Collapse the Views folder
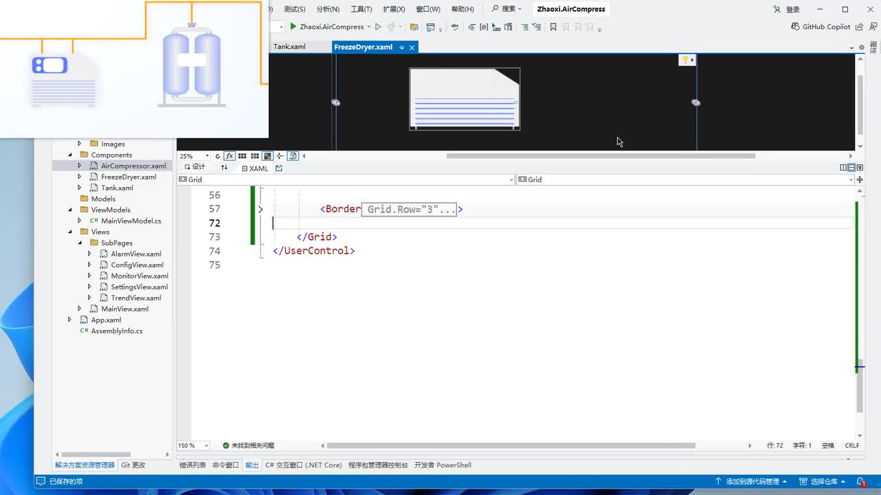The image size is (881, 495). pos(70,232)
